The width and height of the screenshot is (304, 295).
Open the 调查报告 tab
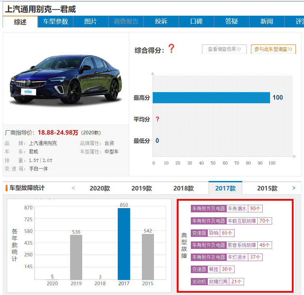[x=126, y=22]
